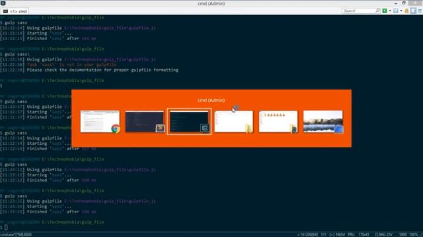The image size is (423, 237).
Task: Minimize the cmd (Admin) window
Action: pyautogui.click(x=395, y=3)
